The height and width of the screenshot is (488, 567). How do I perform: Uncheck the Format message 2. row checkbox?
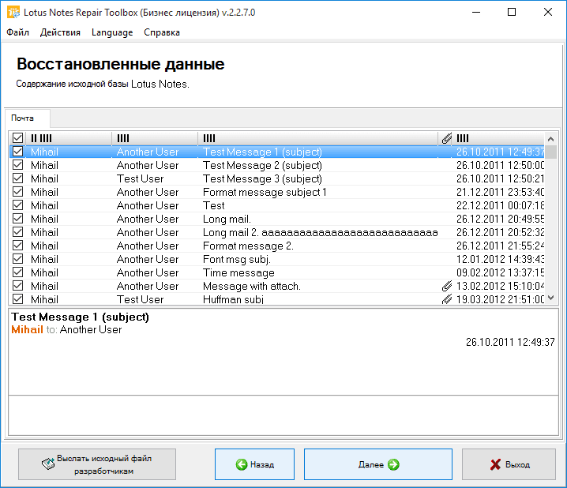(17, 246)
